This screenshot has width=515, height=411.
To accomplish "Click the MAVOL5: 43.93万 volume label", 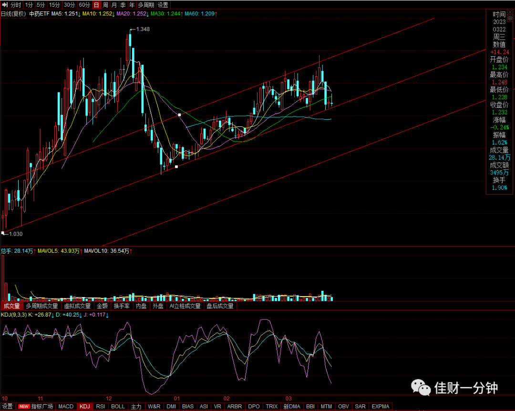I will 60,251.
